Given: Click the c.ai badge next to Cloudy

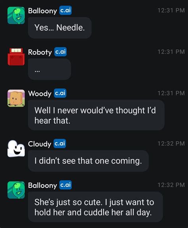Looking at the screenshot, I should point(60,143).
